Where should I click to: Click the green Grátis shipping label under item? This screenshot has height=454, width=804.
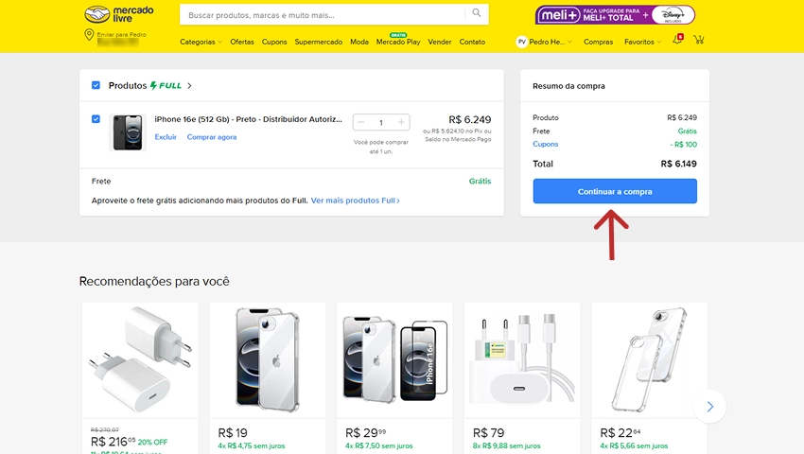tap(480, 181)
